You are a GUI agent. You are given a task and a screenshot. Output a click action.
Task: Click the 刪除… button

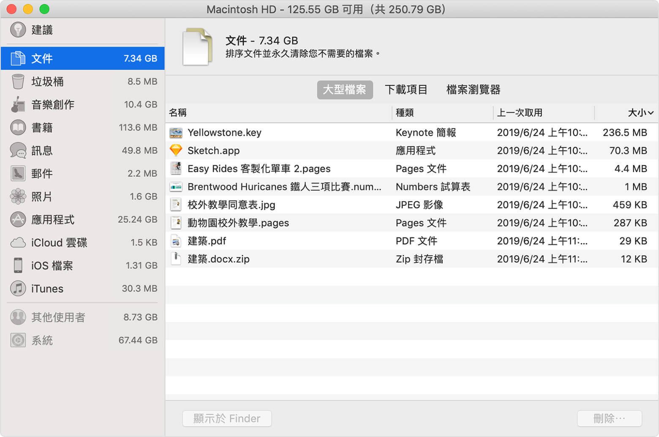[x=609, y=418]
